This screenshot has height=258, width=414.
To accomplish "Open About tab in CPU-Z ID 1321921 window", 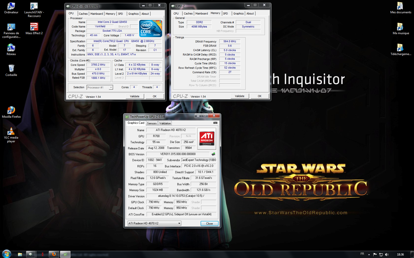I will [145, 14].
